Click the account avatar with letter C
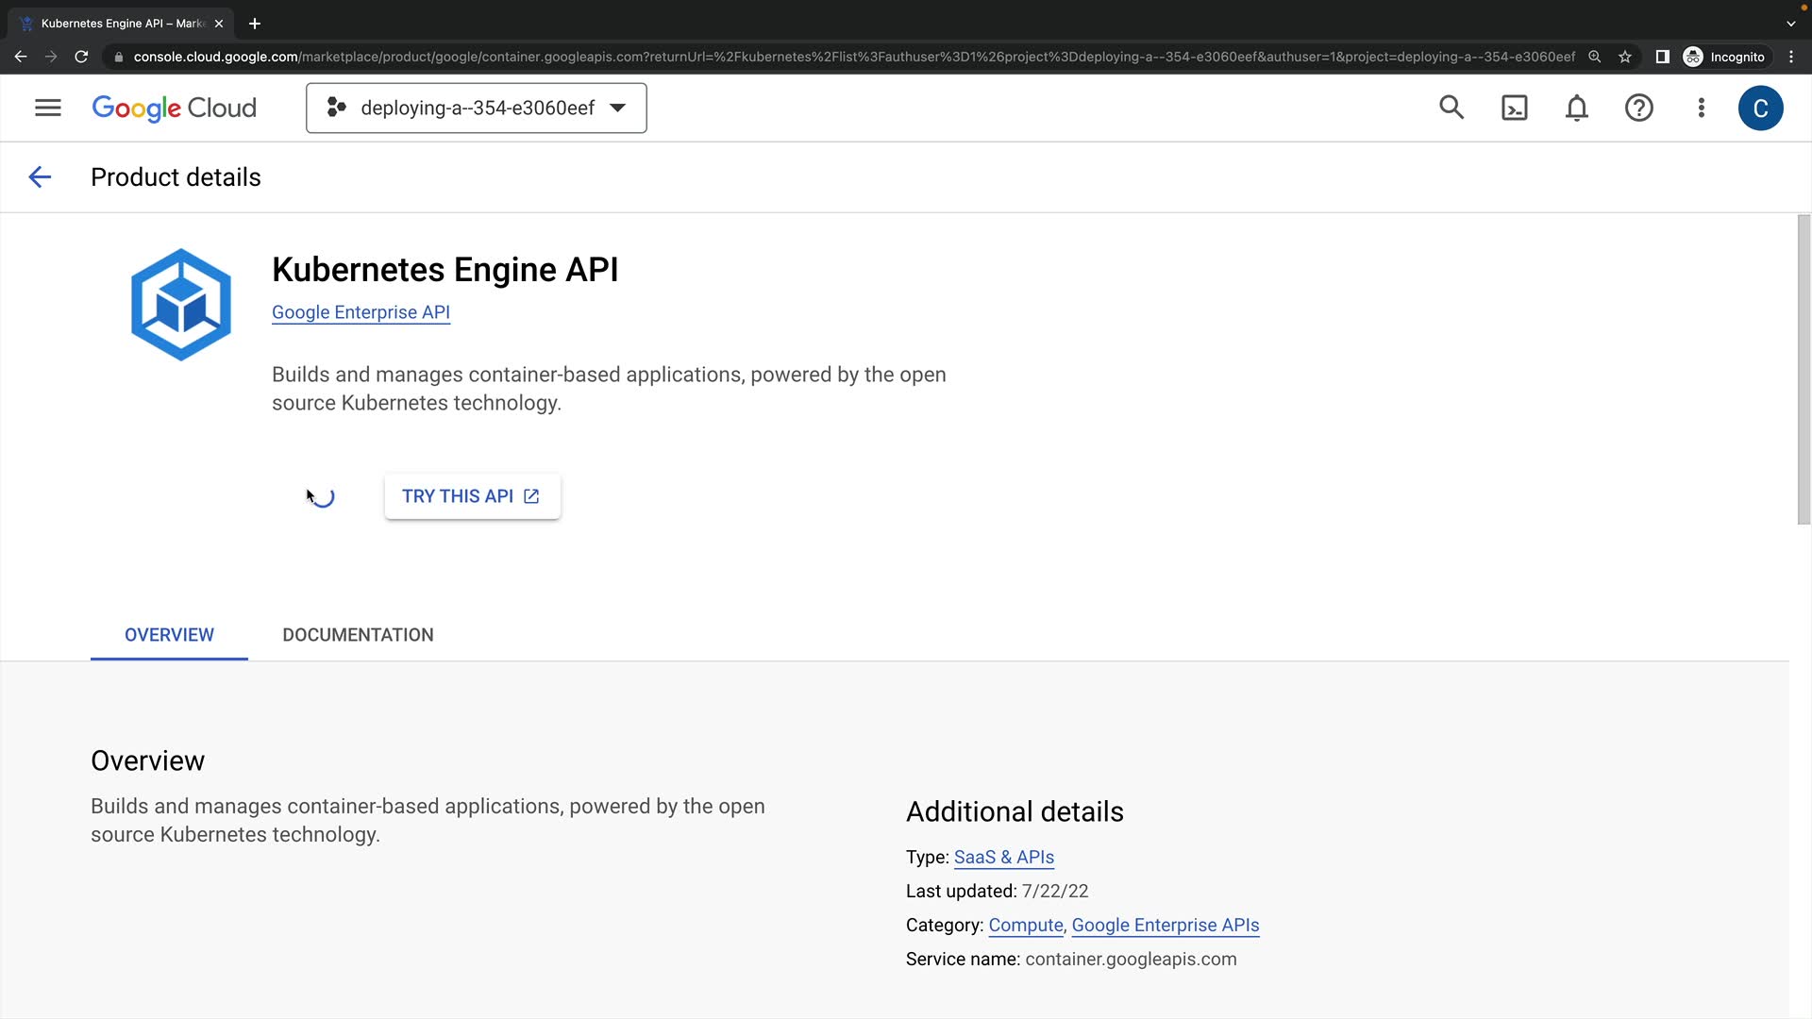This screenshot has height=1019, width=1812. (x=1760, y=108)
